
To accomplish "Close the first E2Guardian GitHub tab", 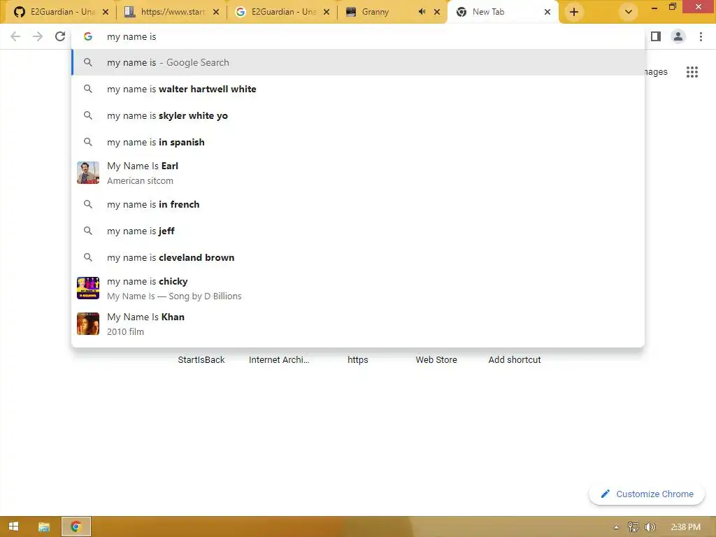I will [106, 12].
